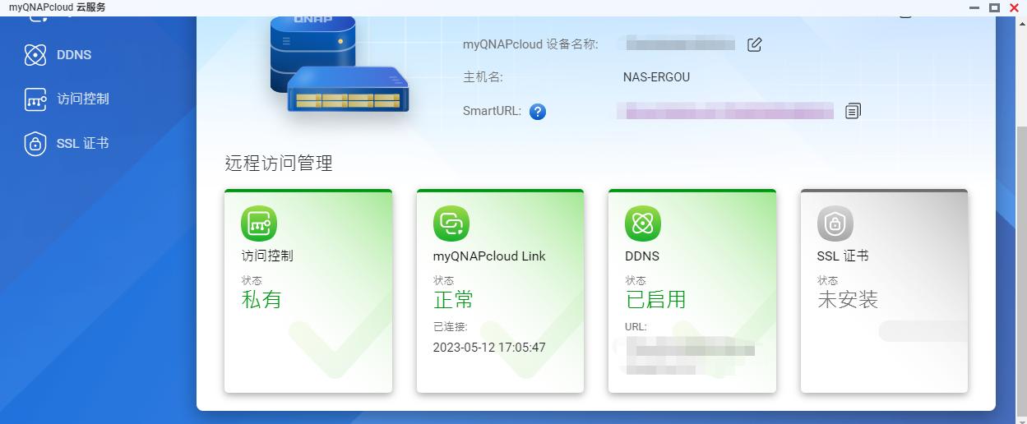Select the 正常 status on myQNAPcloud Link
The image size is (1027, 424).
(x=454, y=299)
